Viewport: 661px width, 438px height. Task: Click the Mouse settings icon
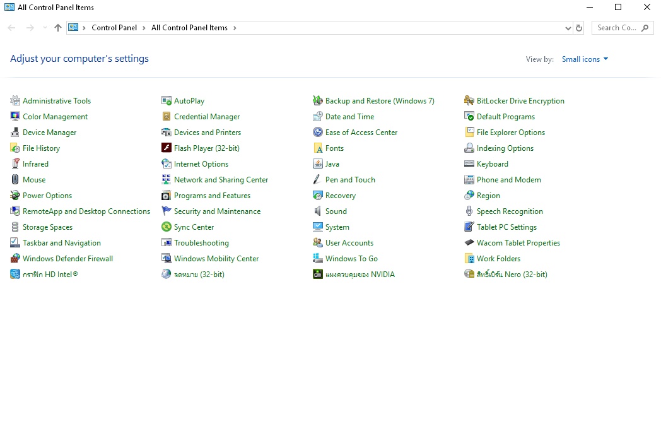(x=15, y=179)
